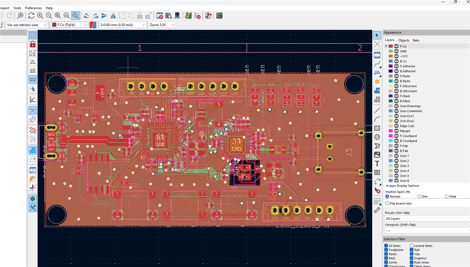This screenshot has height=267, width=470.
Task: Enable the Flip board view checkbox
Action: 387,204
